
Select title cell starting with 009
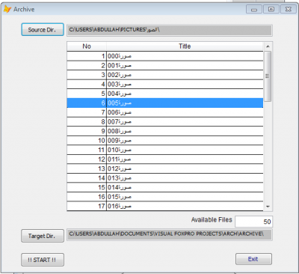pyautogui.click(x=185, y=141)
